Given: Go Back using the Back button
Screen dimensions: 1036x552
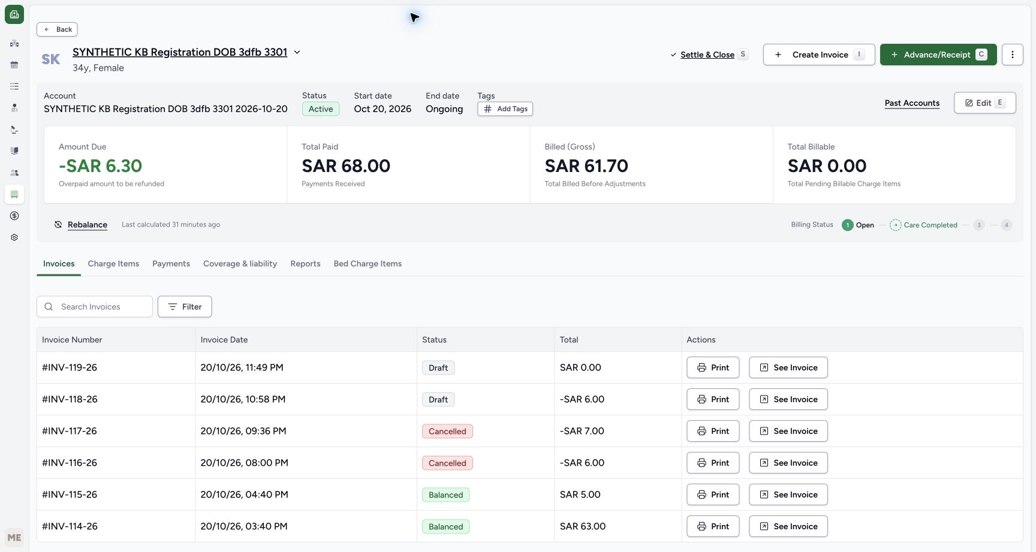Looking at the screenshot, I should (x=57, y=29).
